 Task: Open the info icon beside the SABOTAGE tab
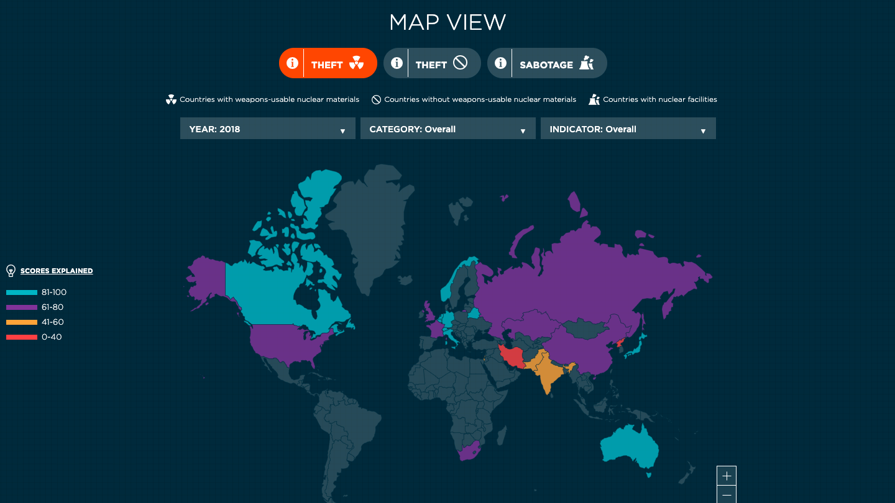coord(500,63)
